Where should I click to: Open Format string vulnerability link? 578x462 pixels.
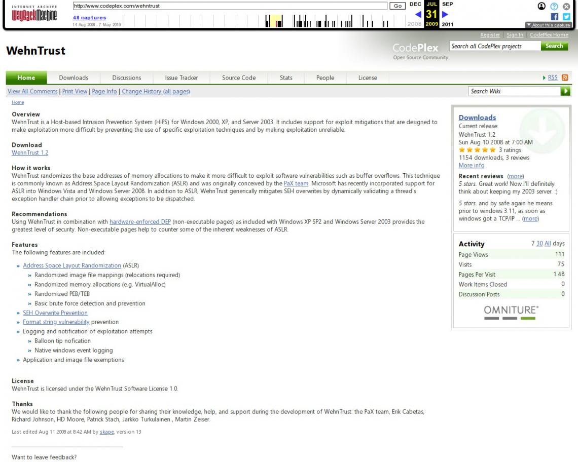[x=56, y=322]
